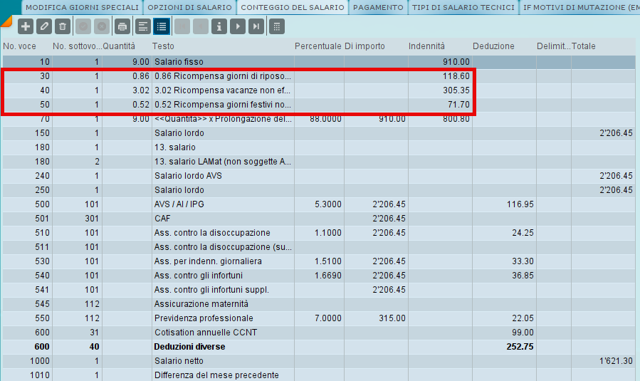Select the Deduzioni diverse row
The width and height of the screenshot is (640, 381).
[x=319, y=347]
